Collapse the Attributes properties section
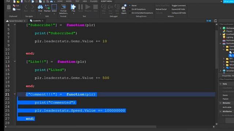This screenshot has height=131, width=234. click(x=221, y=111)
